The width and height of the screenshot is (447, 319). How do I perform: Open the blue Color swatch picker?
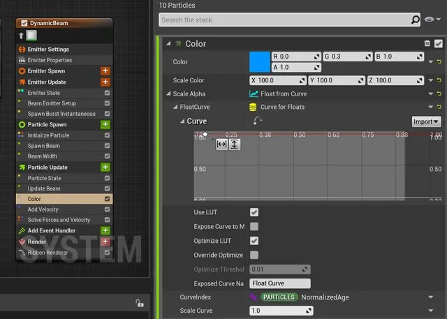[260, 62]
